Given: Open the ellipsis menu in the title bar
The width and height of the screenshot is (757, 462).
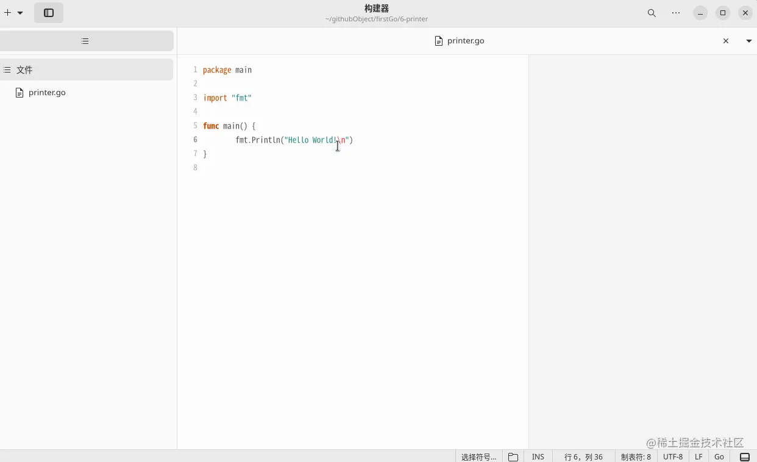Looking at the screenshot, I should (x=675, y=13).
